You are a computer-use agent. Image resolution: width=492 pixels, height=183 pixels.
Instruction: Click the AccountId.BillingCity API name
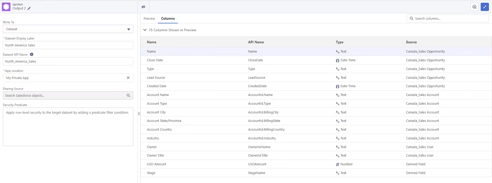point(263,112)
